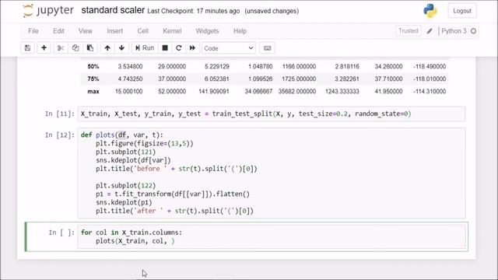Select the In [11] prompt
Screen dimensions: 498x280
[x=59, y=114]
